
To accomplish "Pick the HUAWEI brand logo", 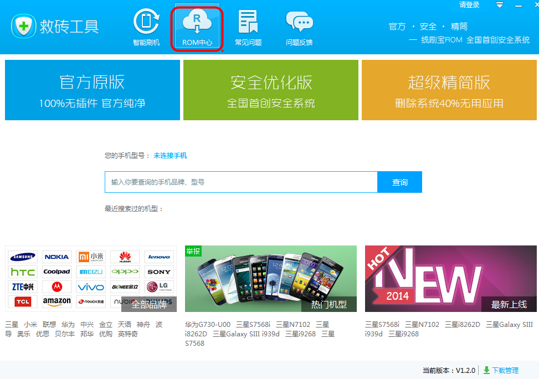I will pyautogui.click(x=125, y=256).
